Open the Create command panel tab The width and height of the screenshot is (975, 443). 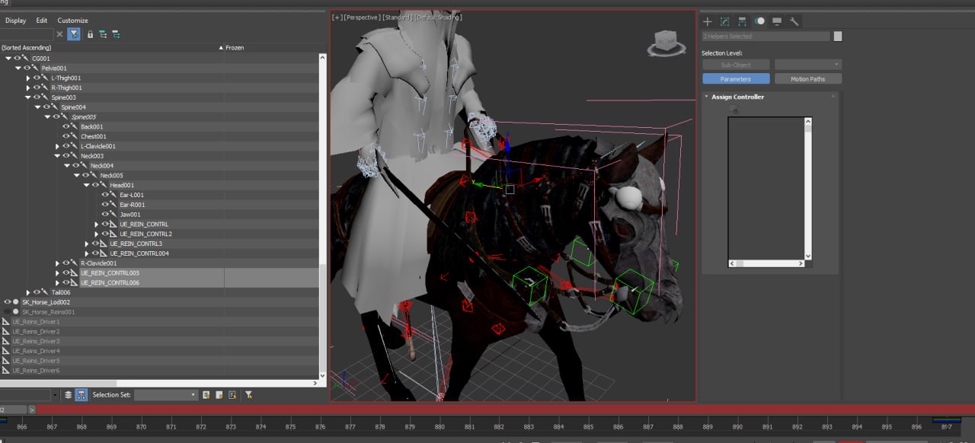(707, 21)
